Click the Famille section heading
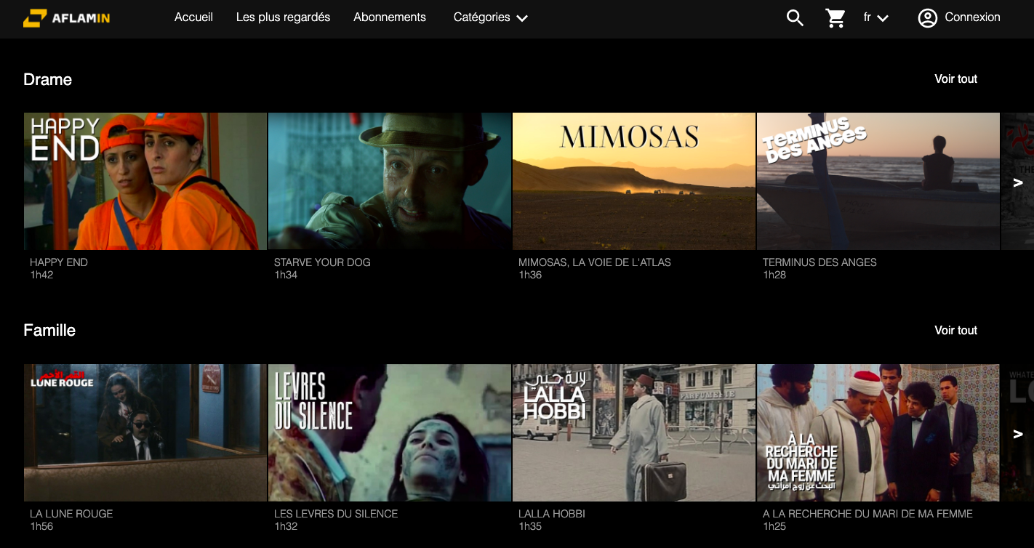This screenshot has height=548, width=1034. click(49, 330)
